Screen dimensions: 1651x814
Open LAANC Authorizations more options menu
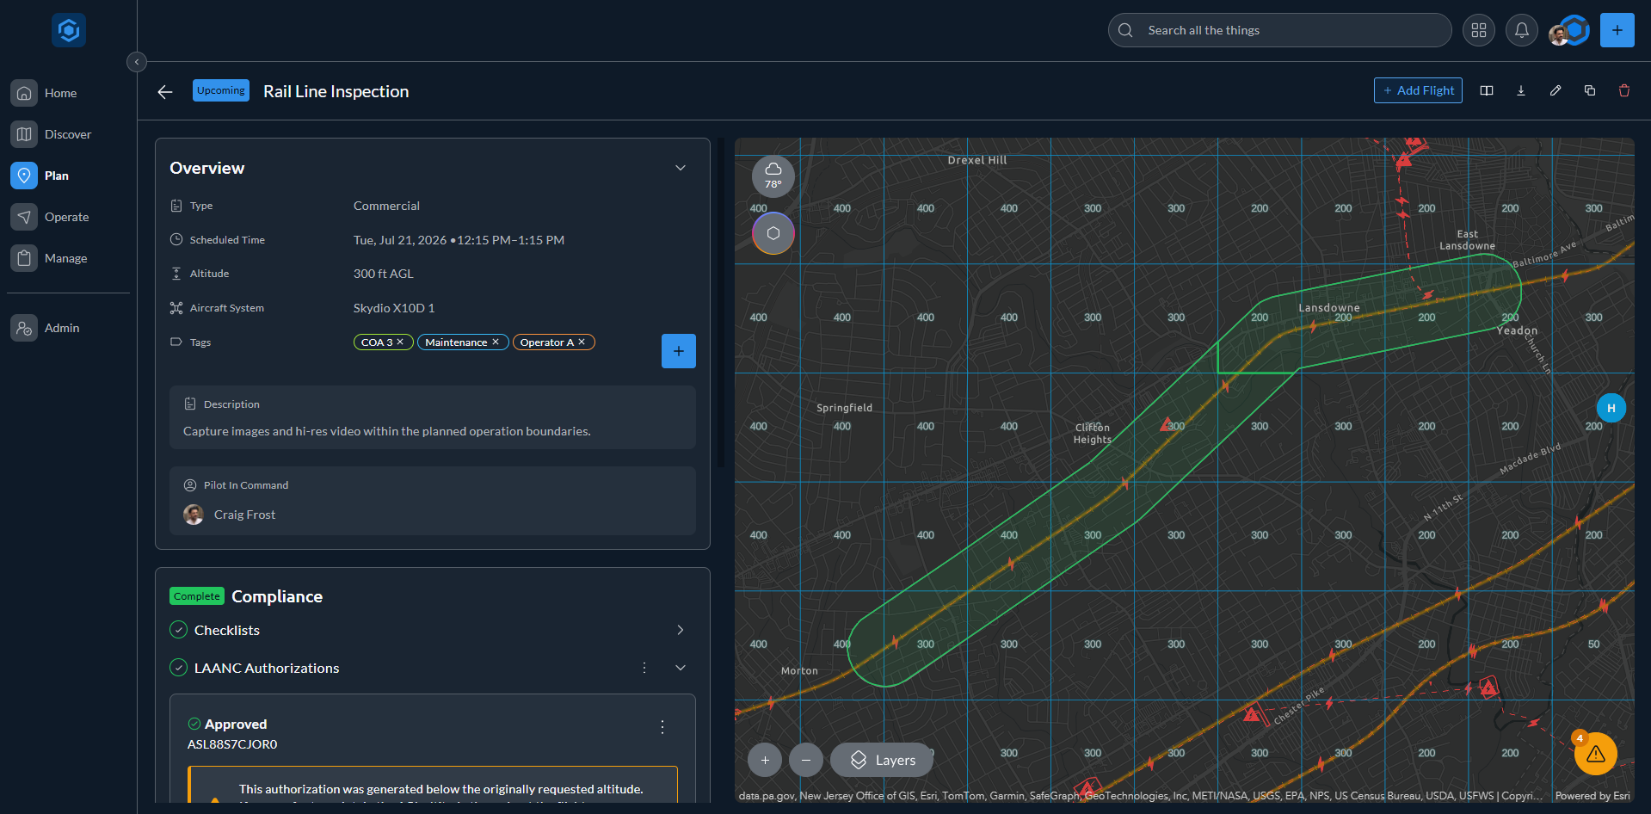pyautogui.click(x=644, y=668)
